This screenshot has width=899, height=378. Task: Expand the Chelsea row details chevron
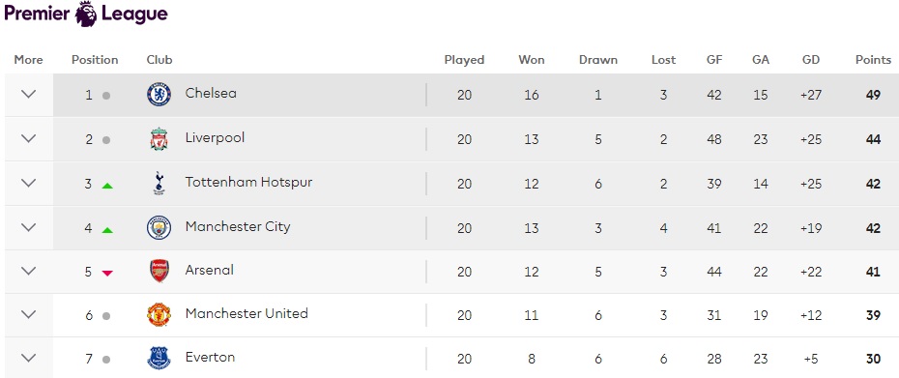[29, 94]
